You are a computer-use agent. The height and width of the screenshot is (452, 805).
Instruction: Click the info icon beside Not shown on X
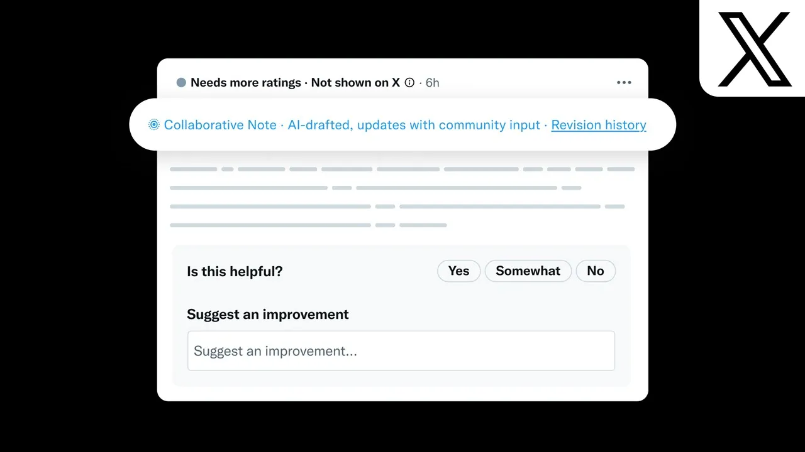point(409,82)
